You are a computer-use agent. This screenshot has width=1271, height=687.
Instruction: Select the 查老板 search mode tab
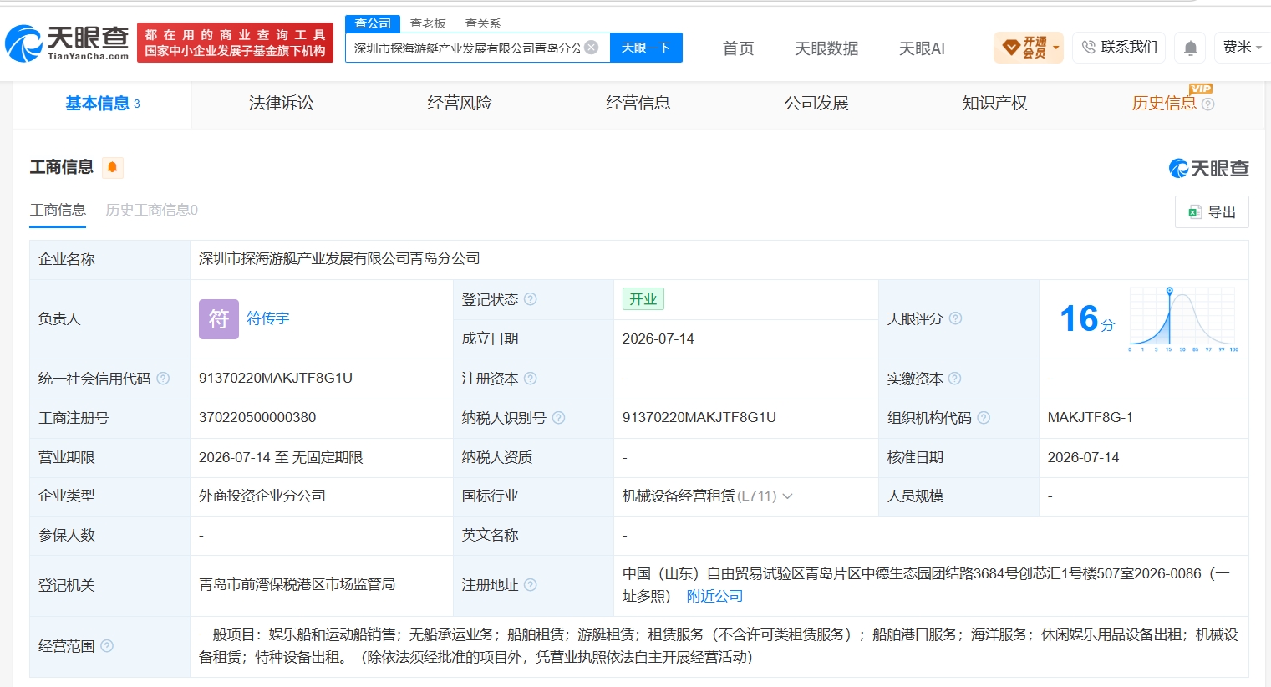click(x=428, y=23)
